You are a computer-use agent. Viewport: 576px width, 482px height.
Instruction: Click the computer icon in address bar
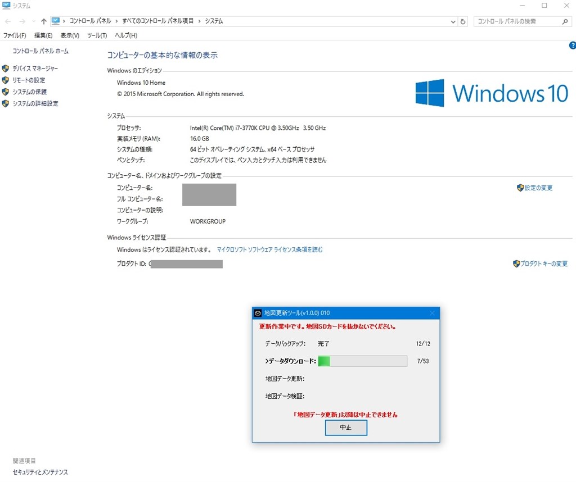pos(56,21)
